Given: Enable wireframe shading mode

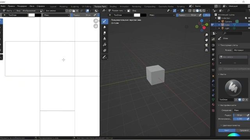Looking at the screenshot, I should click(194, 11).
